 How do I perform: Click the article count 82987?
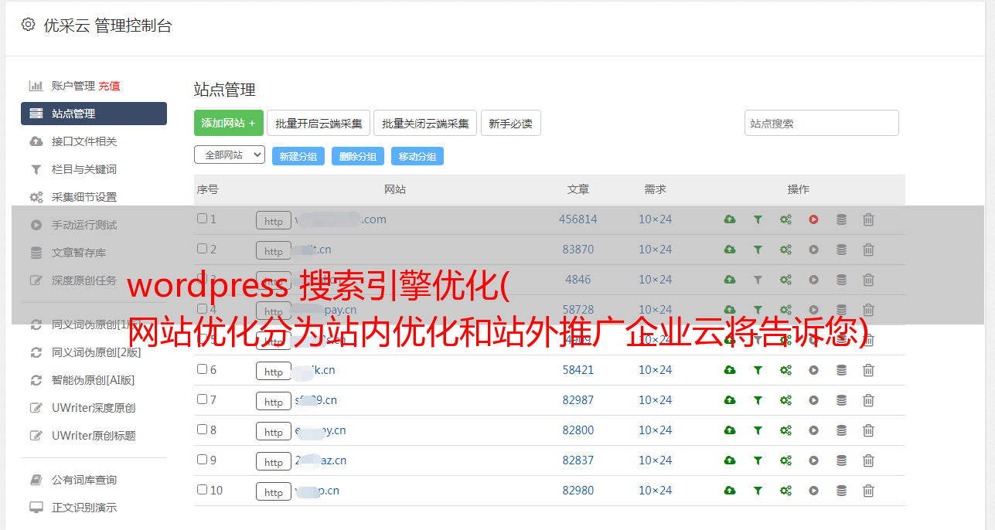(578, 400)
